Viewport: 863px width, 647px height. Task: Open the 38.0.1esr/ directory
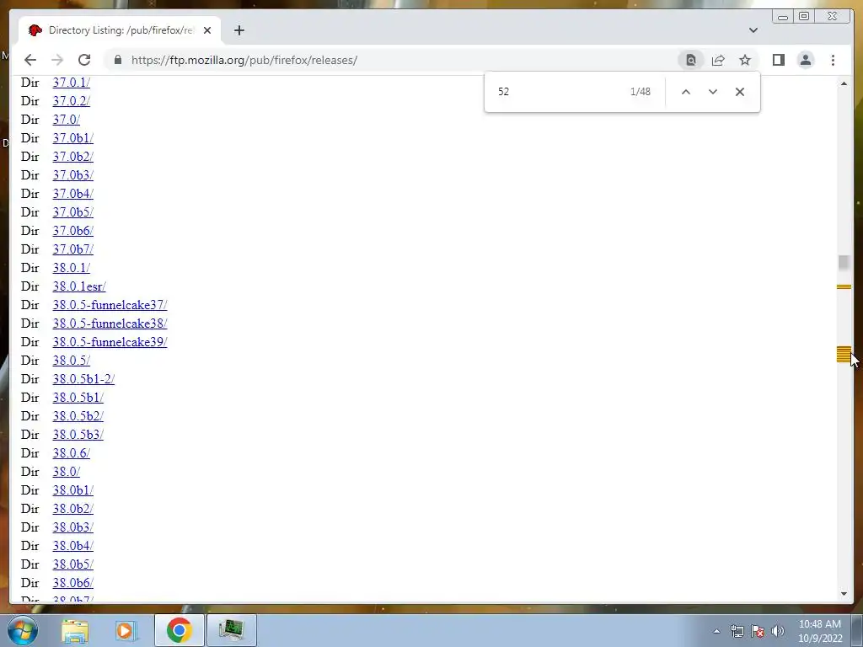(78, 286)
